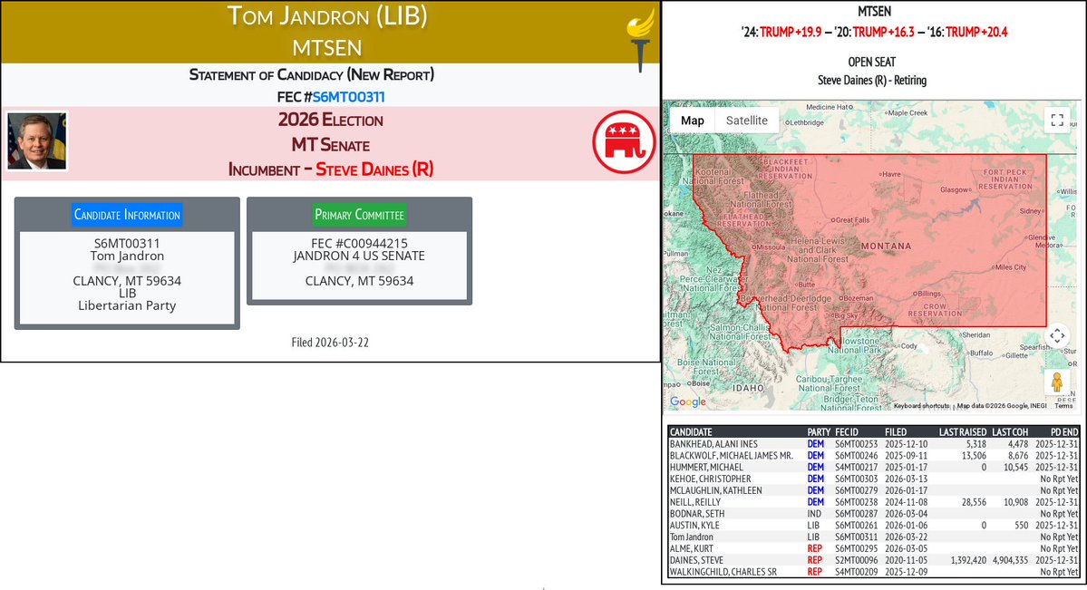Open Steve Daines portrait thumbnail
Screen dimensions: 1087x590
tap(37, 141)
